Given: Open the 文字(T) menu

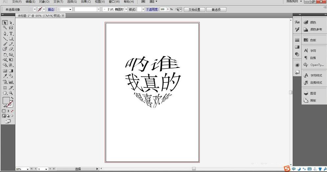Looking at the screenshot, I should [58, 2].
